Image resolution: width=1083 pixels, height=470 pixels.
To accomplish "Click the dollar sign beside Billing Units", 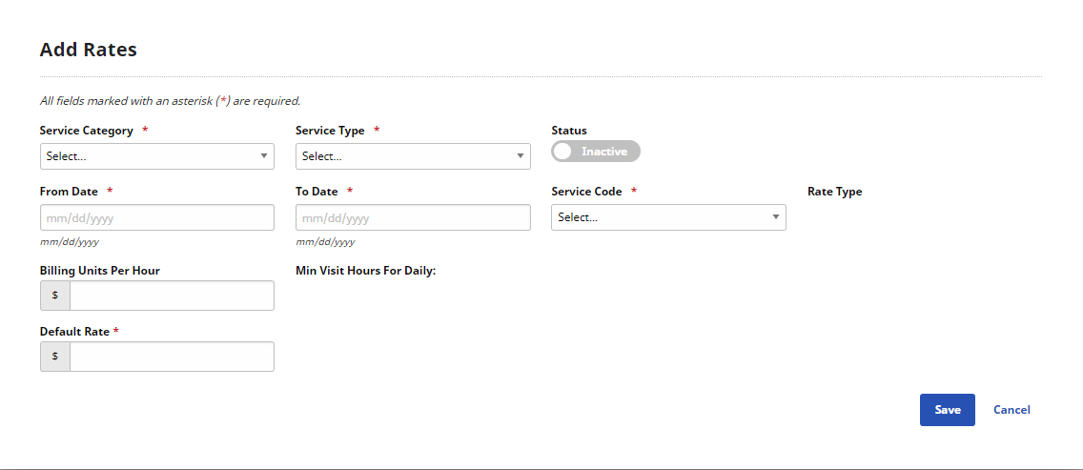I will 55,296.
